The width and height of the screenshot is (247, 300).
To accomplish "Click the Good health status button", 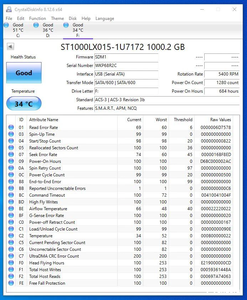I will [24, 73].
